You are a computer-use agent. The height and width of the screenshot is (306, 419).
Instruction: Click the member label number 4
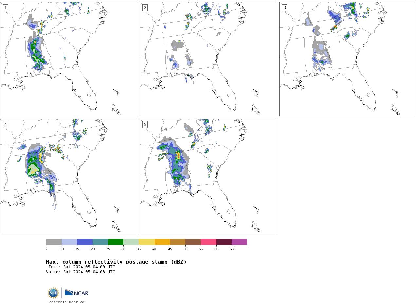coord(5,125)
